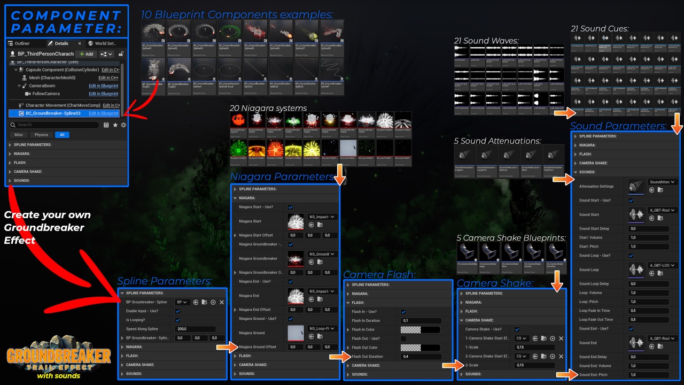
Task: Browse to Niagara End asset folder icon
Action: point(320,299)
